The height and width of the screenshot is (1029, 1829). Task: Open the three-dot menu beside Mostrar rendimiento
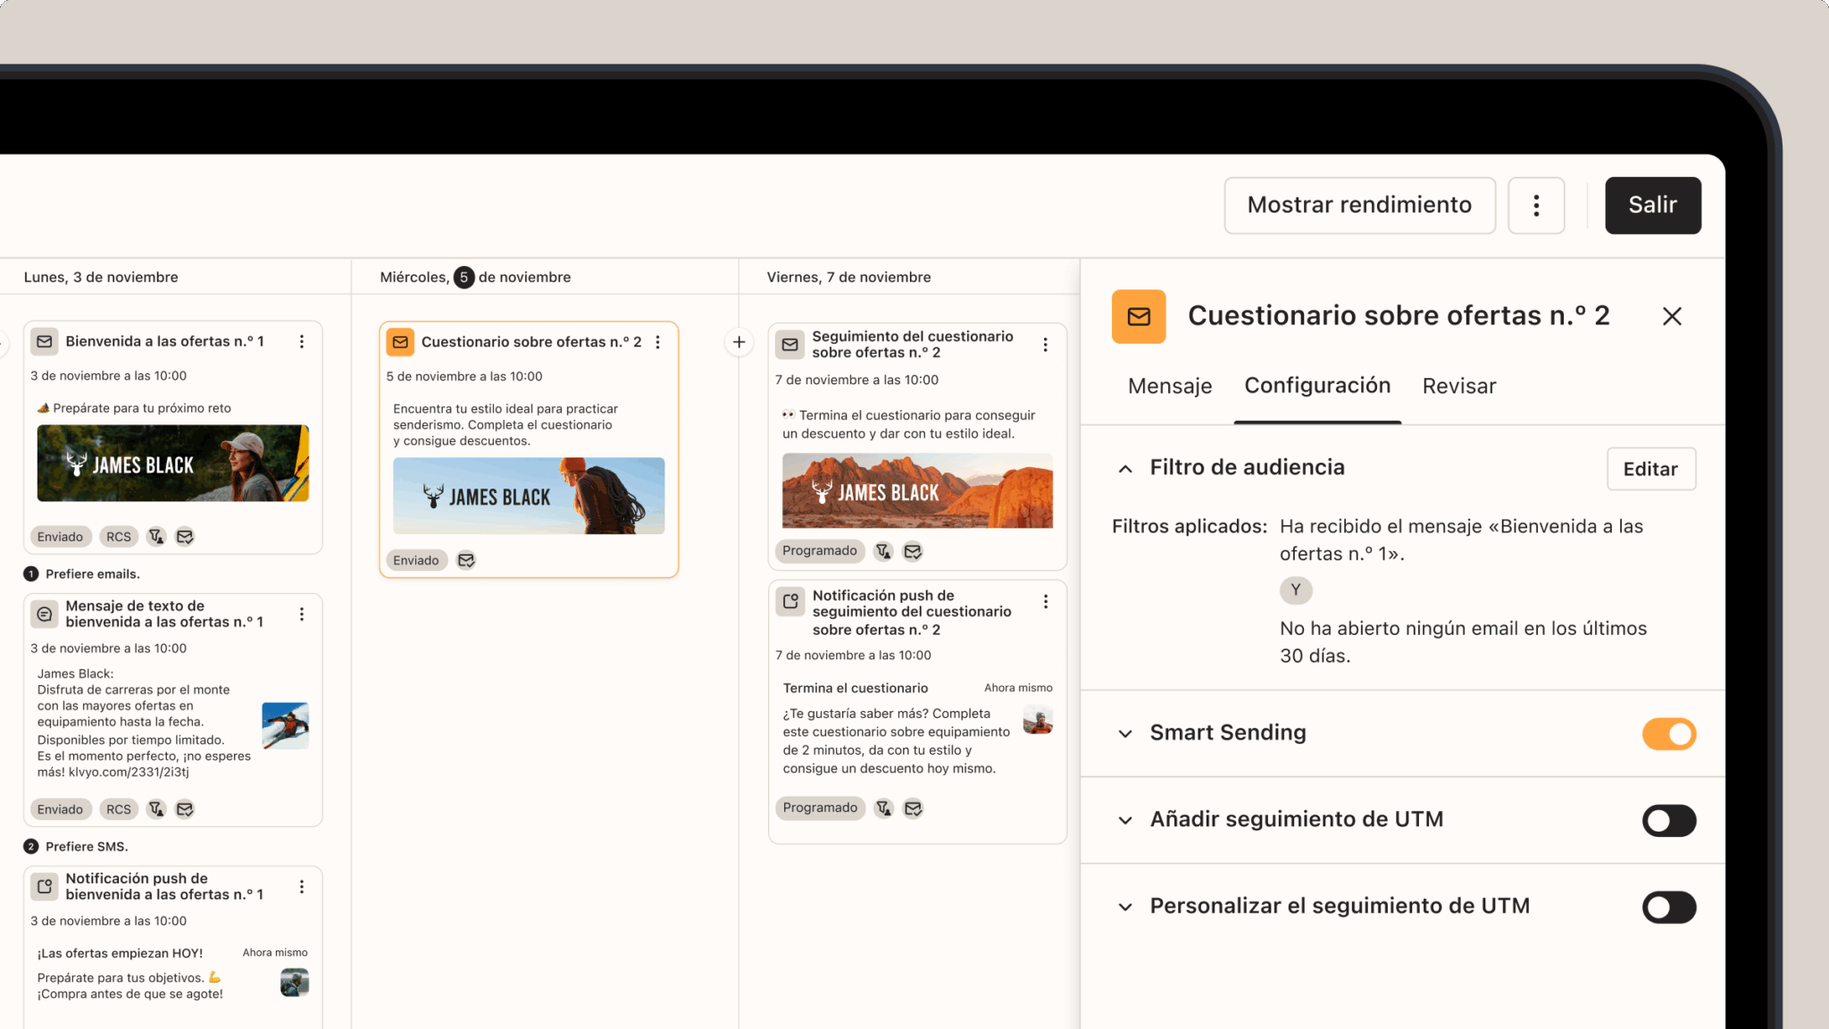(x=1536, y=205)
